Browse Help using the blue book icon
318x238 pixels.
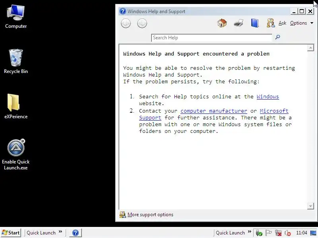(255, 23)
